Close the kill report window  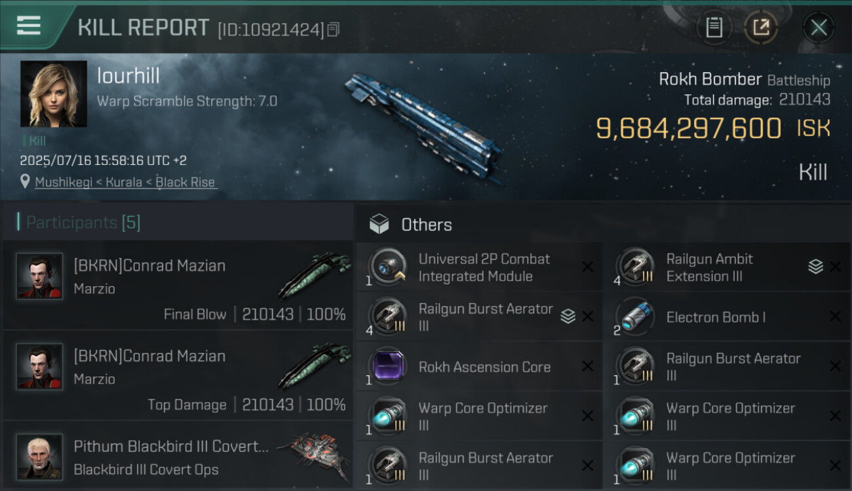[819, 27]
